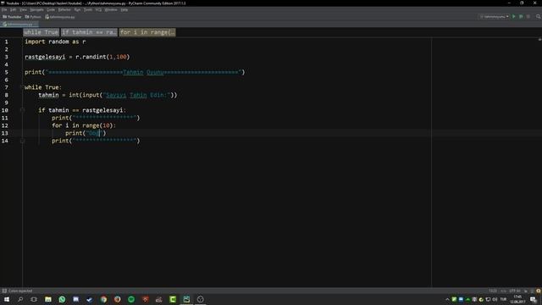This screenshot has width=542, height=305.
Task: Start debugging with the Debug bug icon
Action: (521, 17)
